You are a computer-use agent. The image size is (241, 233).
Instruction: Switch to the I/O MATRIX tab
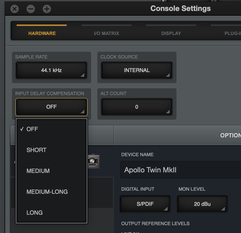[106, 33]
